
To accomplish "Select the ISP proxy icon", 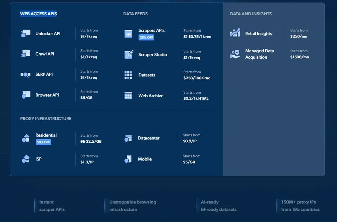I will (26, 159).
